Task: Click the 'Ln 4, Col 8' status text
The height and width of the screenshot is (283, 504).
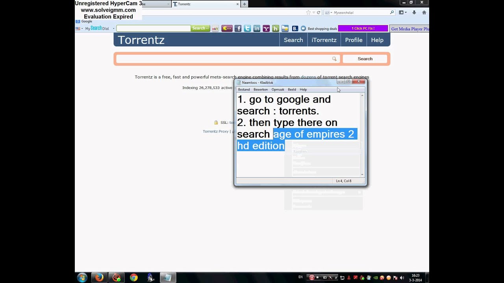Action: (x=344, y=181)
